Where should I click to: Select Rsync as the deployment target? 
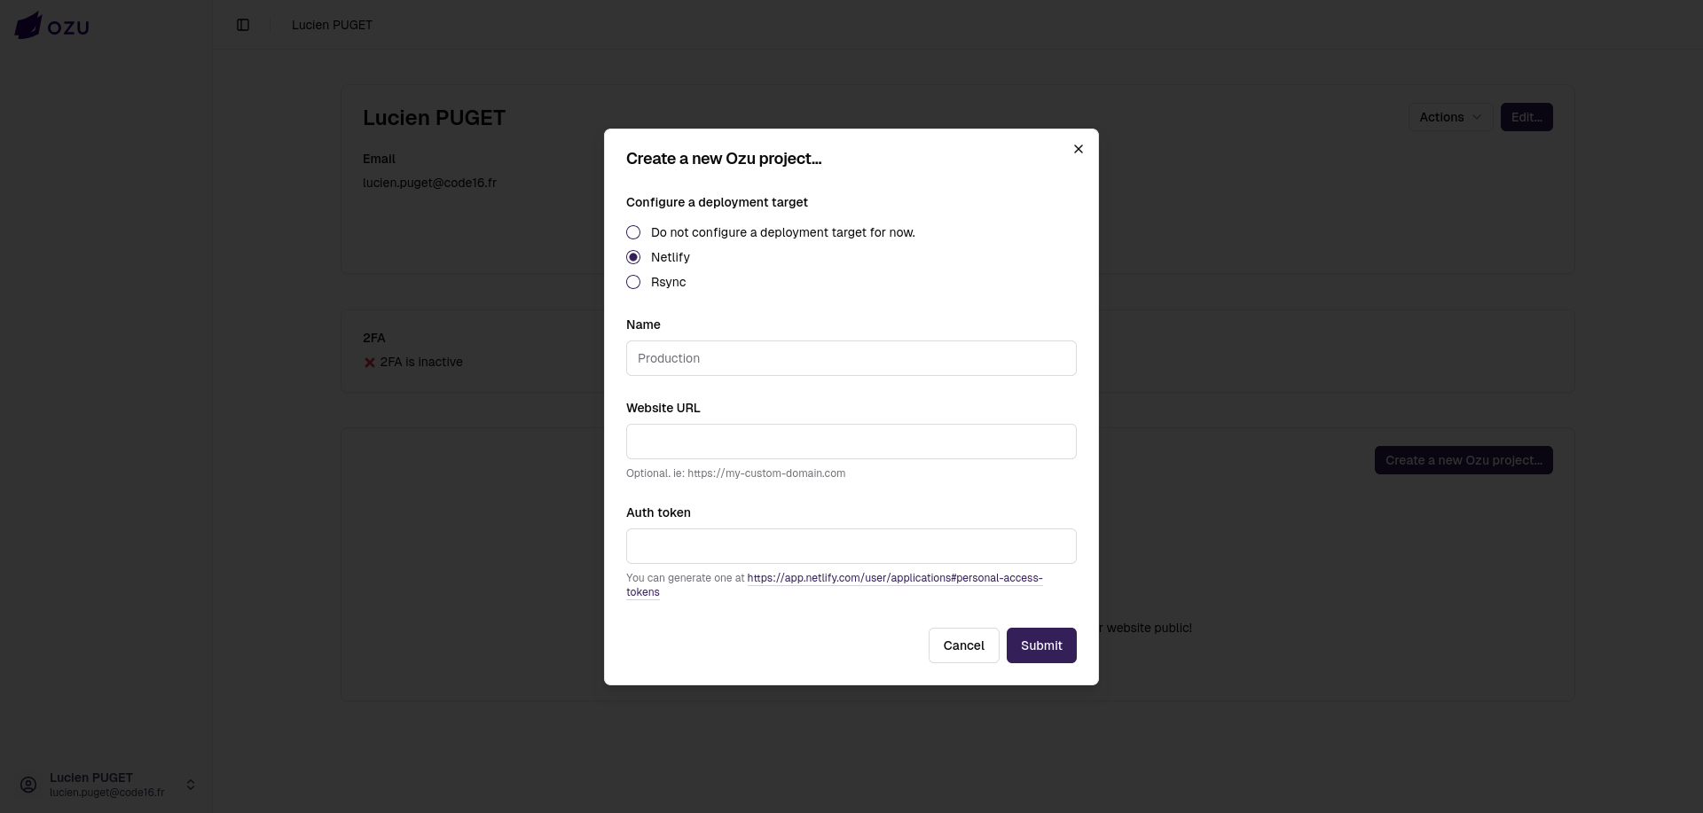click(632, 282)
